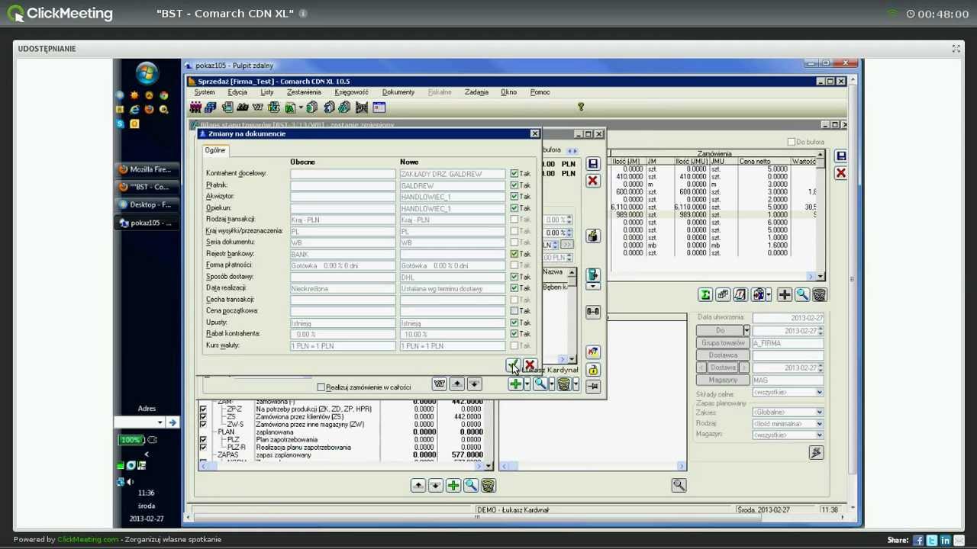Open the Magazyn dropdown under Zapas planowany
This screenshot has width=977, height=549.
tap(819, 435)
